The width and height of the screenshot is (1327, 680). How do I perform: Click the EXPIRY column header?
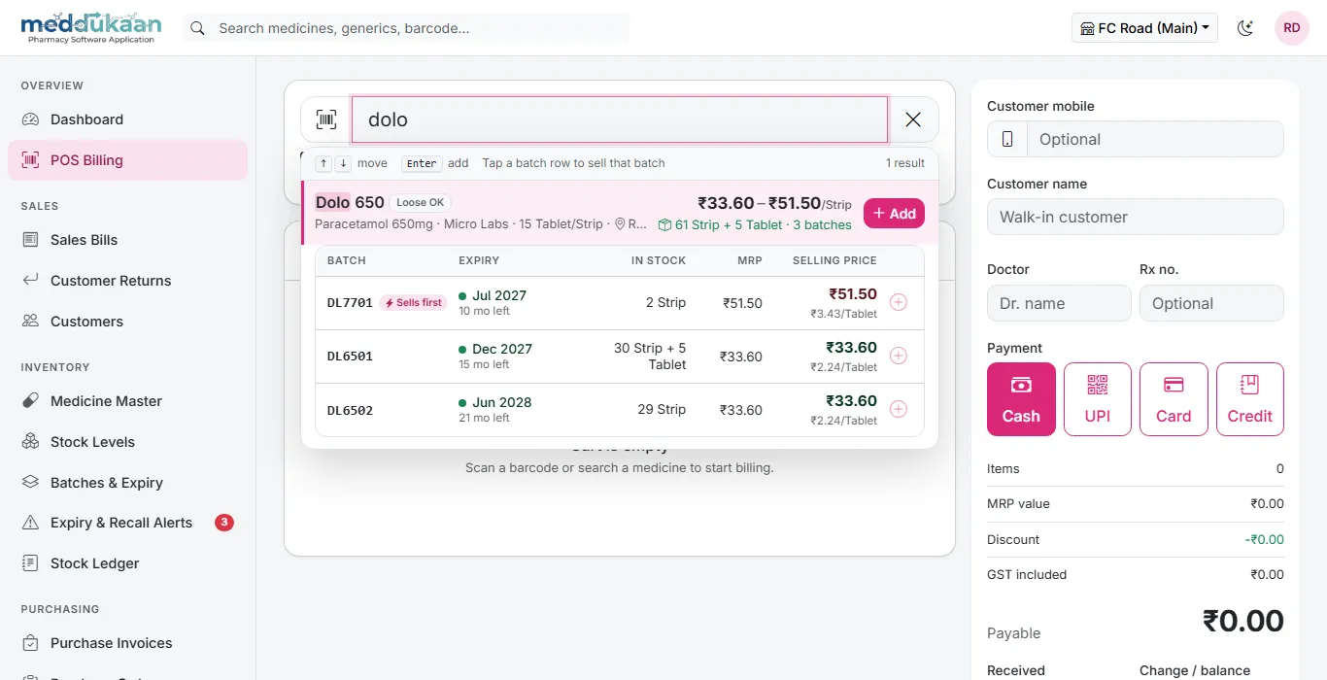point(479,260)
